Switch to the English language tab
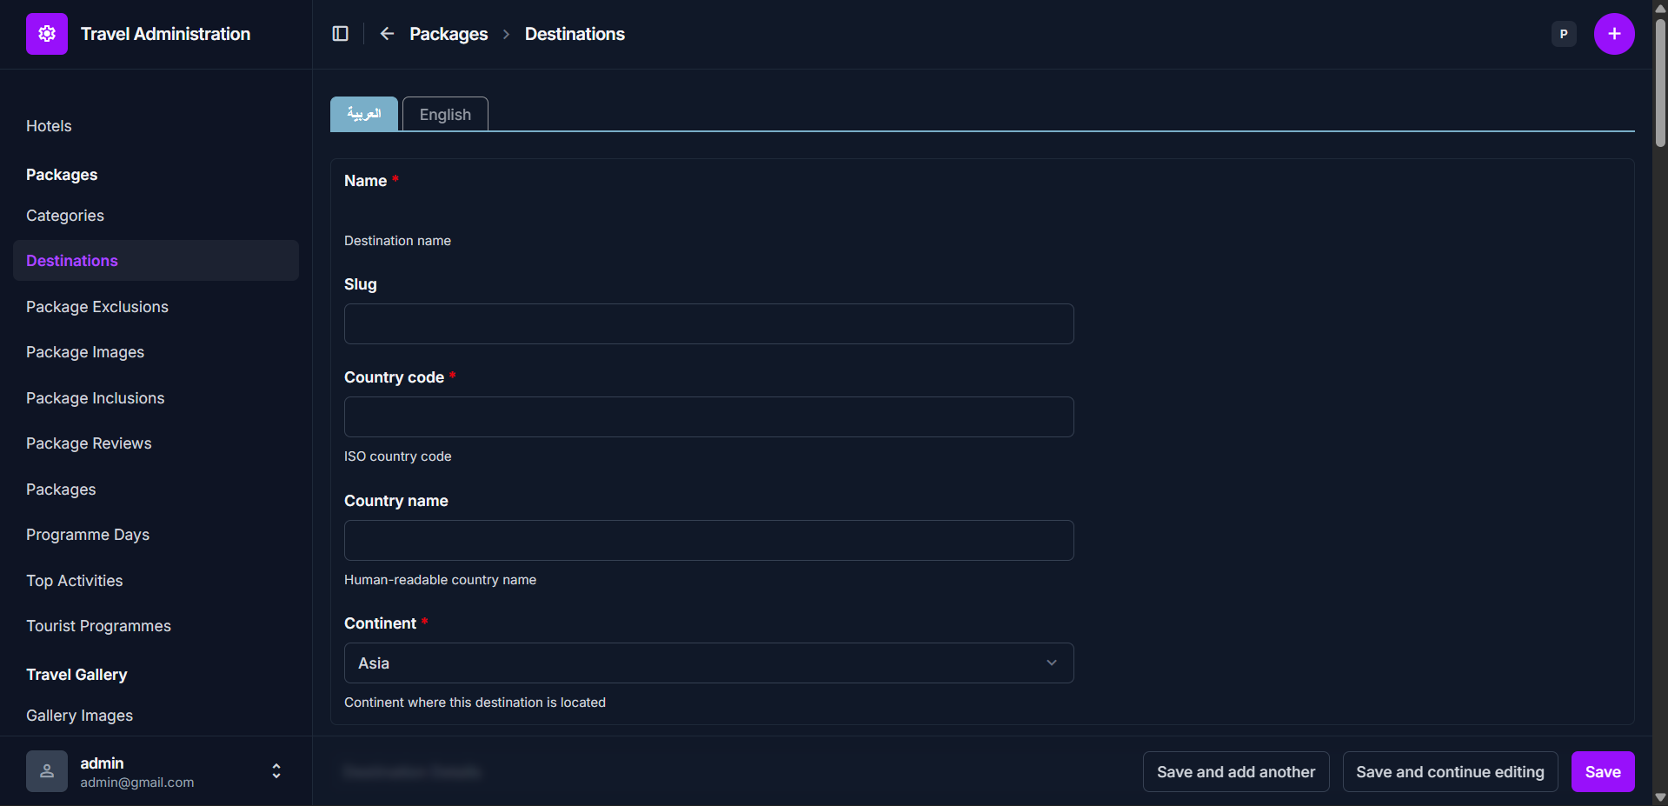 [x=445, y=115]
